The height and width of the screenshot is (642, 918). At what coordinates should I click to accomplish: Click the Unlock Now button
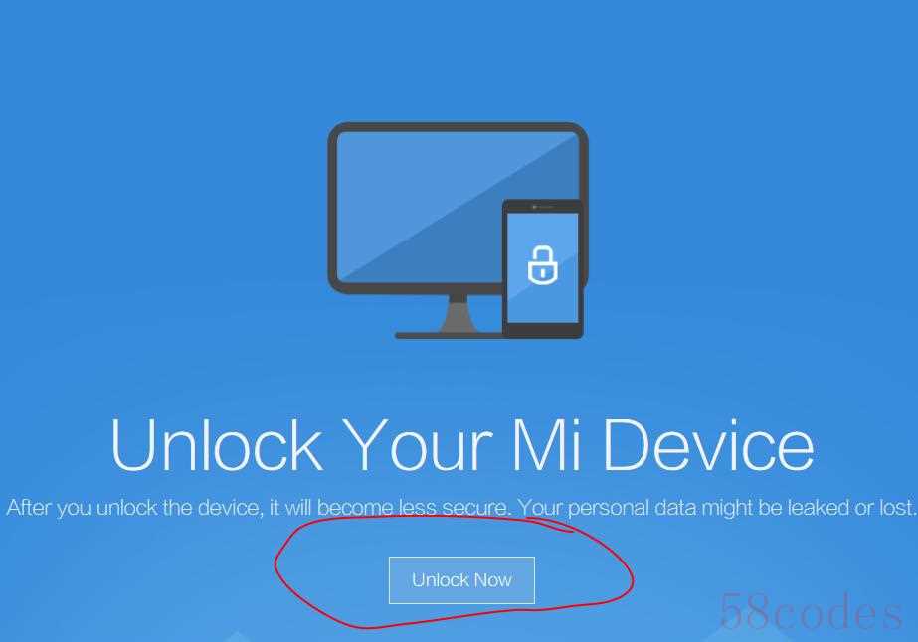(461, 580)
